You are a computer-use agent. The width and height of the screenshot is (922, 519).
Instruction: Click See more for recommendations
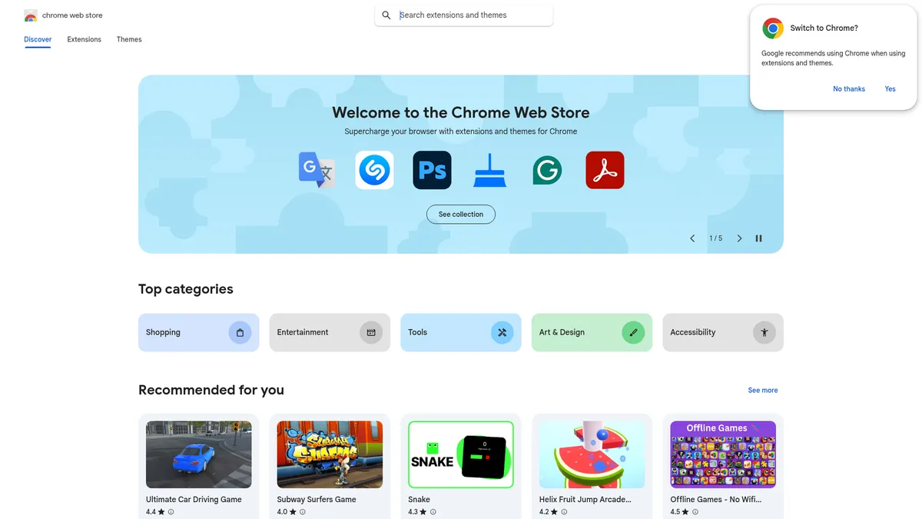coord(763,391)
